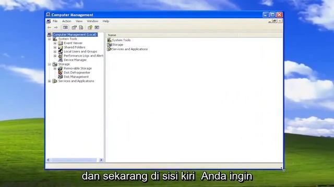Close the Computer Management window
334x187 pixels.
(280, 15)
